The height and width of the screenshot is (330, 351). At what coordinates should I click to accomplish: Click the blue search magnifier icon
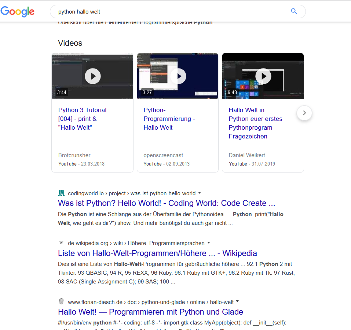click(294, 11)
